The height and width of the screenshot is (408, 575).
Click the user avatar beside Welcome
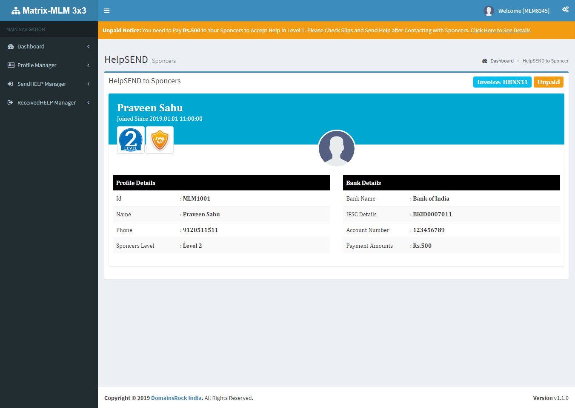click(489, 11)
